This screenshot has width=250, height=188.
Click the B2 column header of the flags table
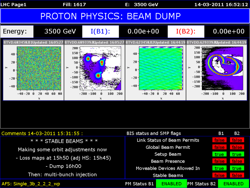[x=237, y=133]
